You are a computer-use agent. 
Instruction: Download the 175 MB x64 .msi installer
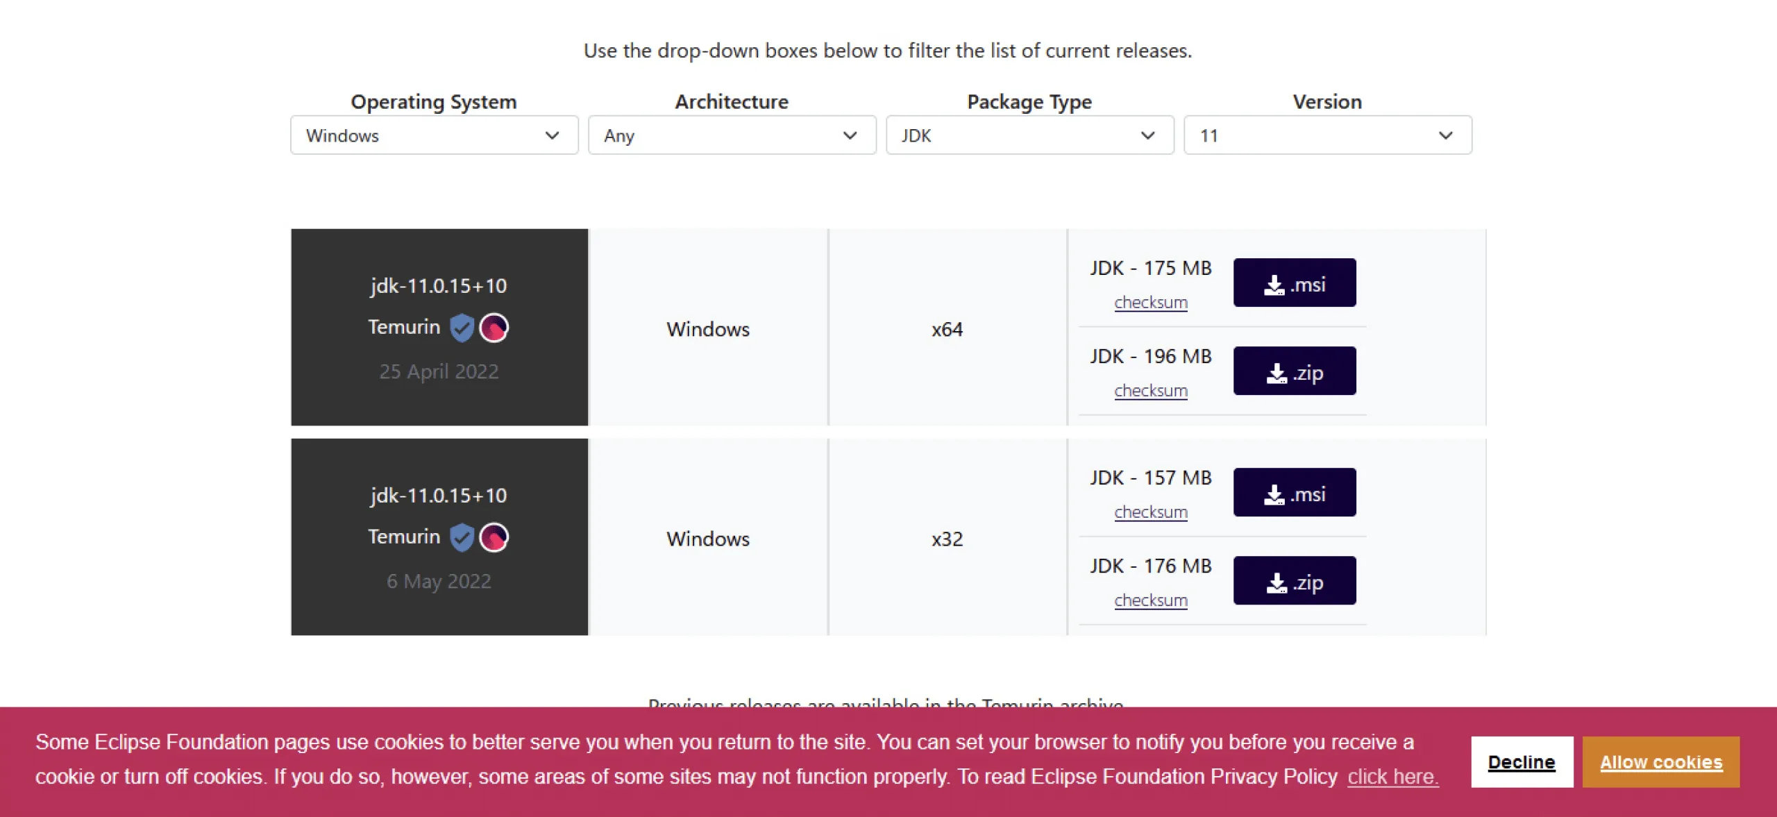(x=1294, y=283)
